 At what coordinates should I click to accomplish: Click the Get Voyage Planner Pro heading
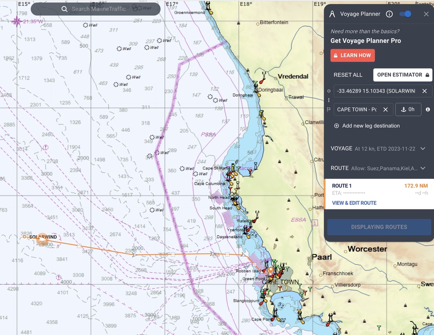point(366,41)
